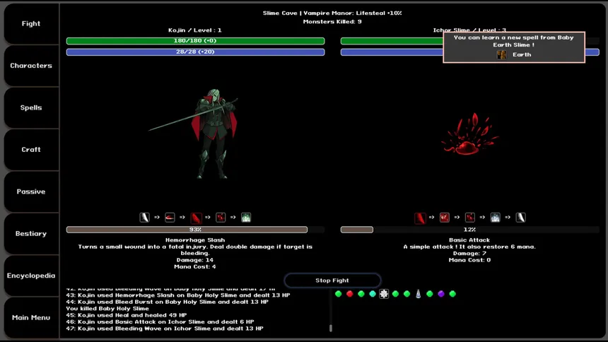Click 'Mana Cost: 4' text
Screen dimensions: 608x342
pos(195,267)
